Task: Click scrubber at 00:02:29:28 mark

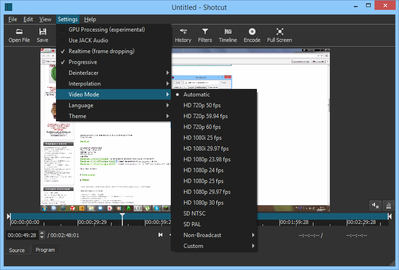Action: click(361, 222)
